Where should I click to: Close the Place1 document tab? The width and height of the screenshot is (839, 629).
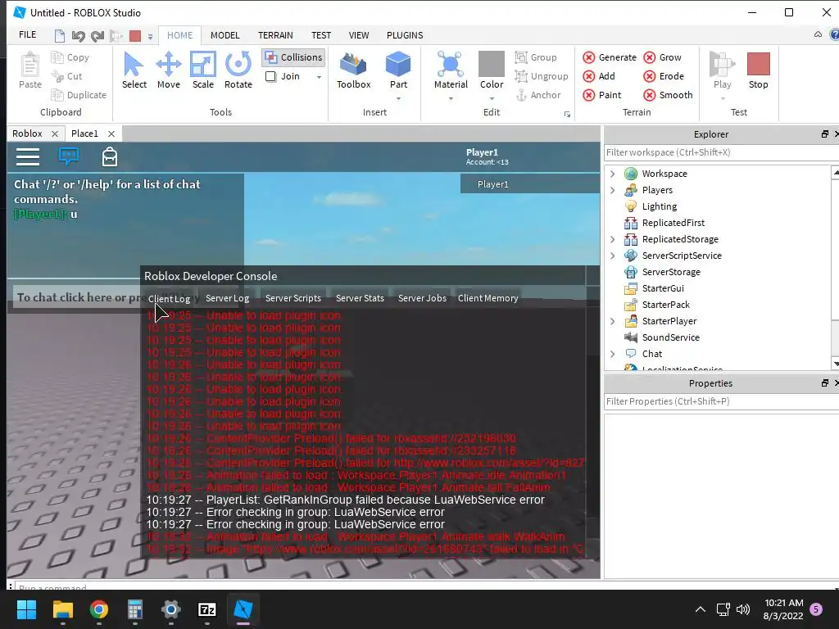pos(111,133)
